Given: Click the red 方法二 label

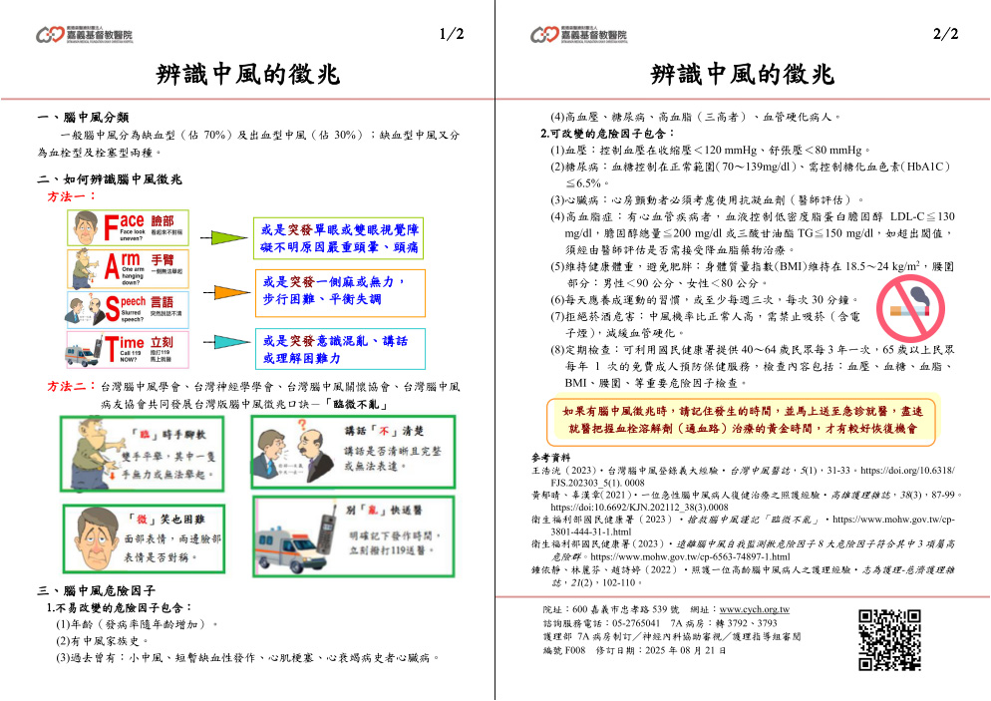Looking at the screenshot, I should pyautogui.click(x=71, y=386).
